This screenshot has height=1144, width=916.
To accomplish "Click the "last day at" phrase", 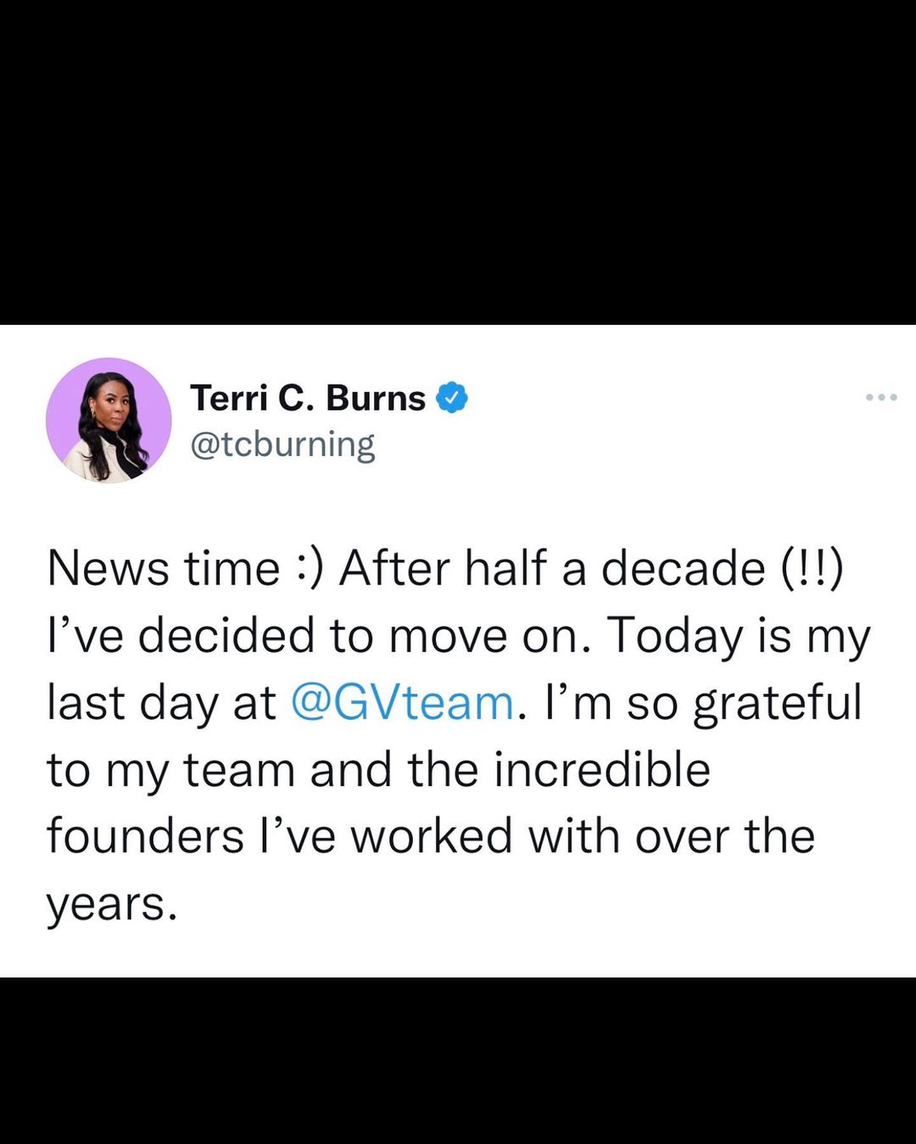I will 161,703.
